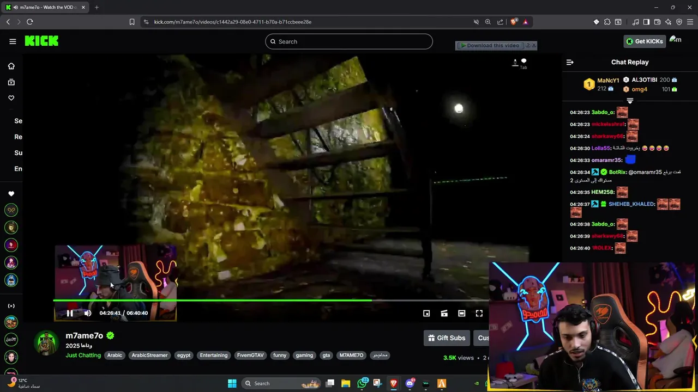
Task: Go back in browser history
Action: click(x=8, y=22)
